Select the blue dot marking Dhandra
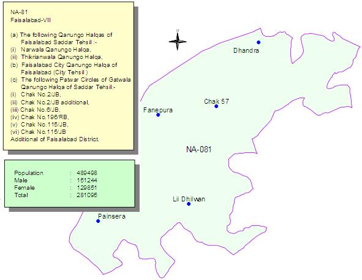Image resolution: width=362 pixels, height=280 pixels. coord(258,42)
